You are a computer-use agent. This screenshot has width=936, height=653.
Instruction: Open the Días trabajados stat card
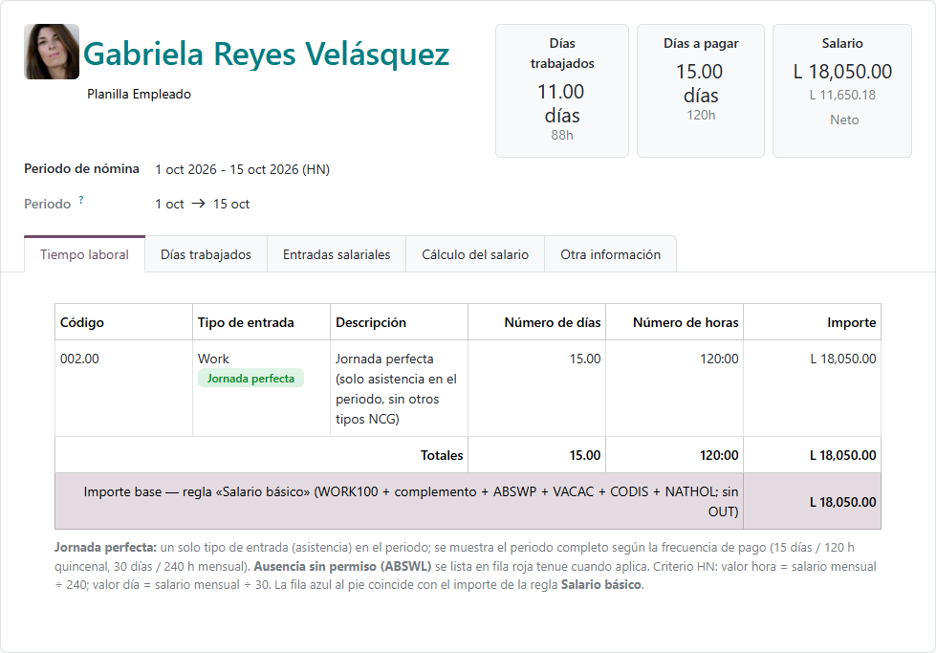562,91
